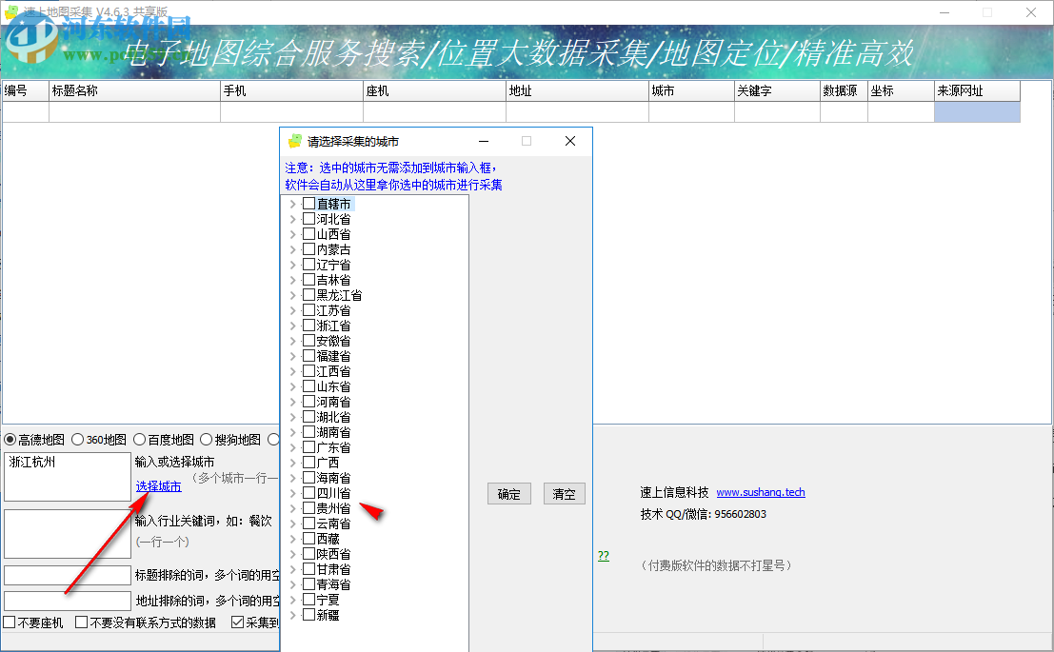
Task: Click the 清空 clear button
Action: (564, 493)
